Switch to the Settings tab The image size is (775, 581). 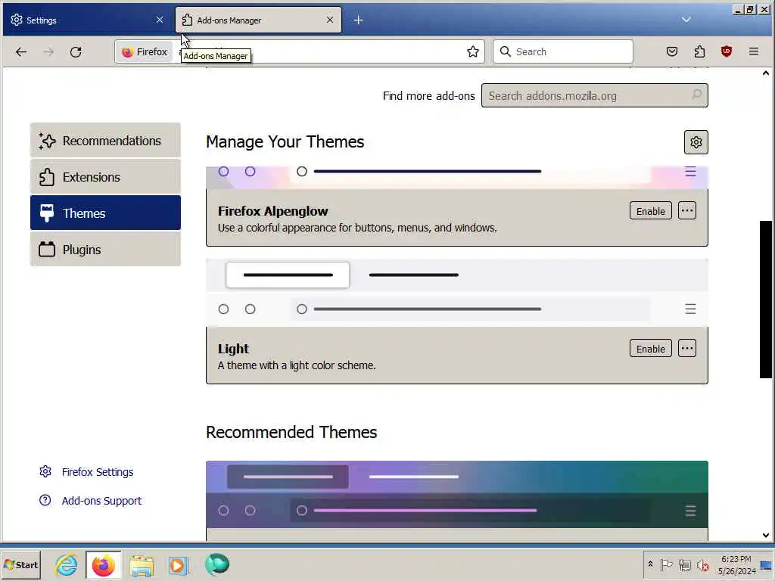(87, 20)
